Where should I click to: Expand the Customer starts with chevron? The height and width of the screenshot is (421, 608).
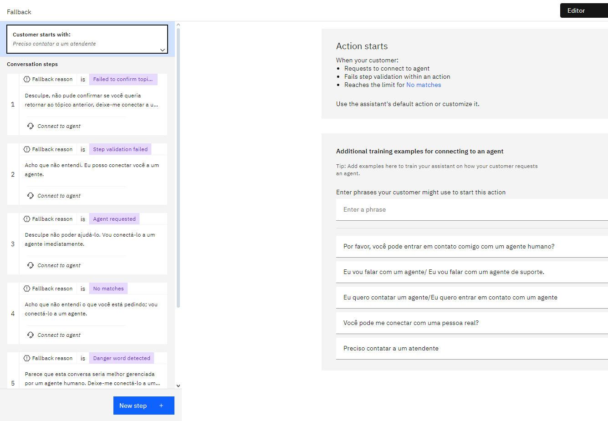163,50
